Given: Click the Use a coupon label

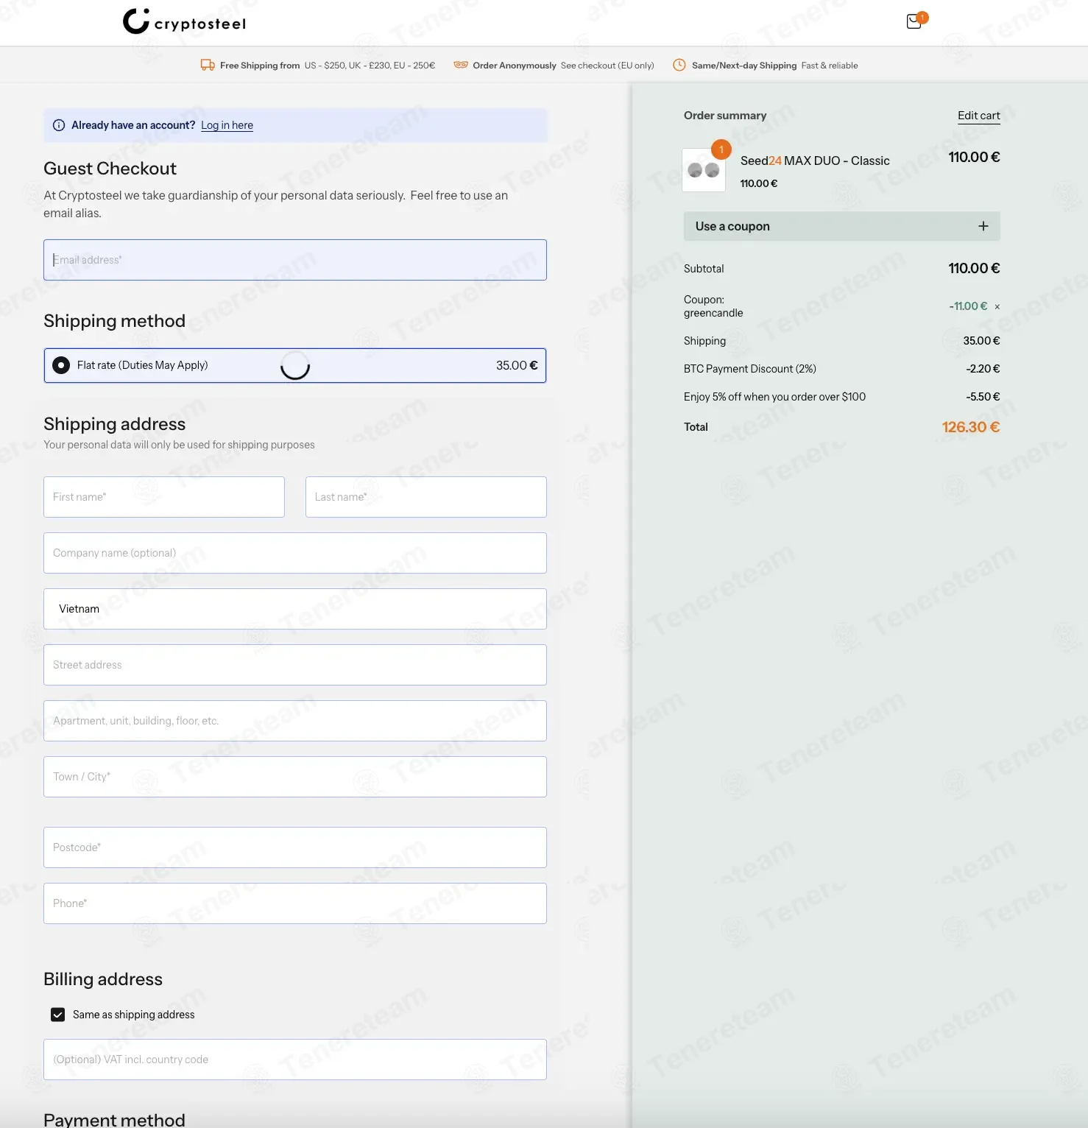Looking at the screenshot, I should pyautogui.click(x=732, y=226).
